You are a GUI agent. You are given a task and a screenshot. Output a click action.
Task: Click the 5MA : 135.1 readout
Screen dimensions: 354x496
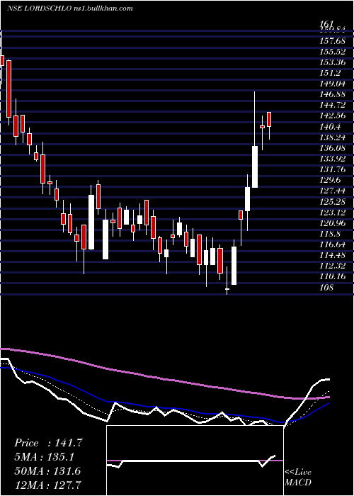pyautogui.click(x=45, y=457)
